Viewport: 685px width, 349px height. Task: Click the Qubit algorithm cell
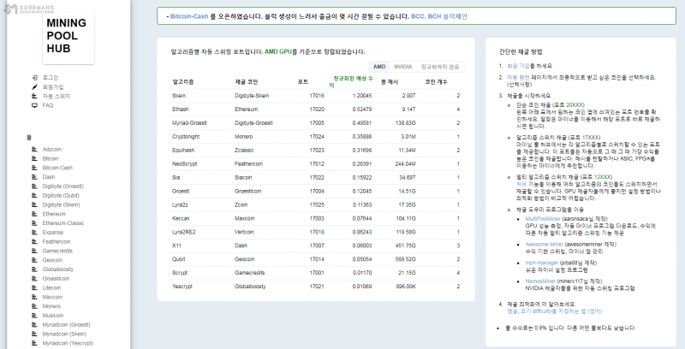point(178,259)
